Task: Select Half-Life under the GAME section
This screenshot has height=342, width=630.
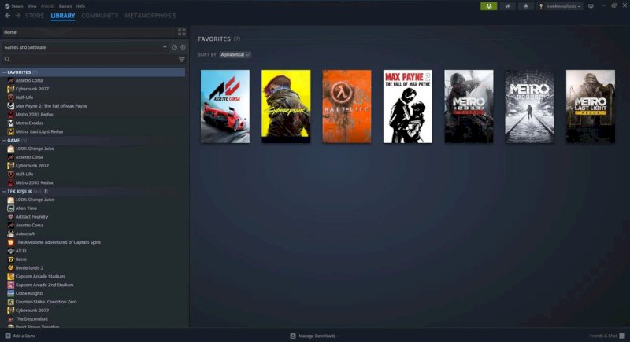Action: click(x=24, y=175)
